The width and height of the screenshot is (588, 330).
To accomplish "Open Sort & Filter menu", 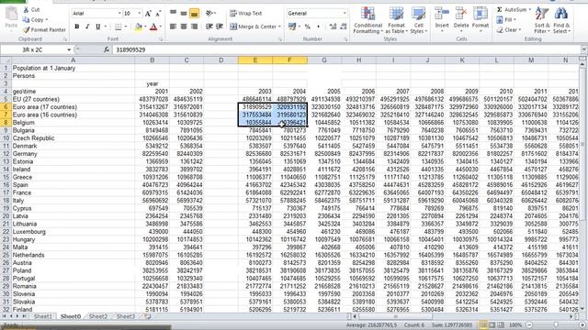I will tap(542, 20).
